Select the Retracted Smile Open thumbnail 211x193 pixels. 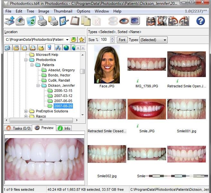187,64
